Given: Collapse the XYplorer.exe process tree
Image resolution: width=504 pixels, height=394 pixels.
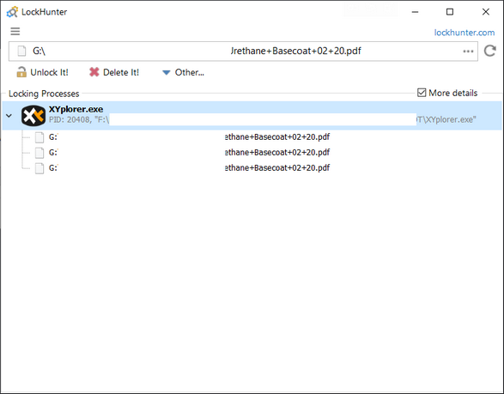Looking at the screenshot, I should pyautogui.click(x=9, y=116).
